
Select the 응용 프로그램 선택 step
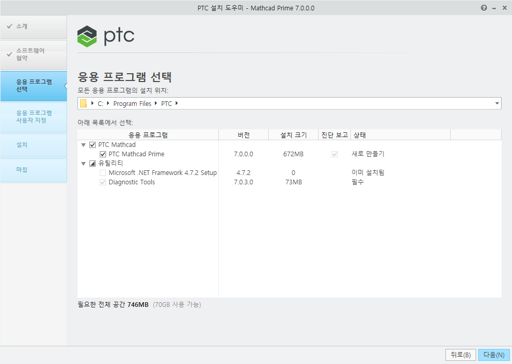(34, 86)
